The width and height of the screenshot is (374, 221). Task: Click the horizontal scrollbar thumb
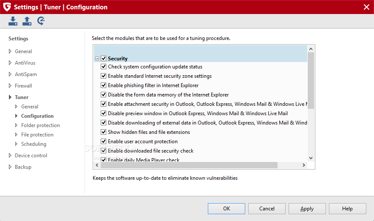pos(189,165)
